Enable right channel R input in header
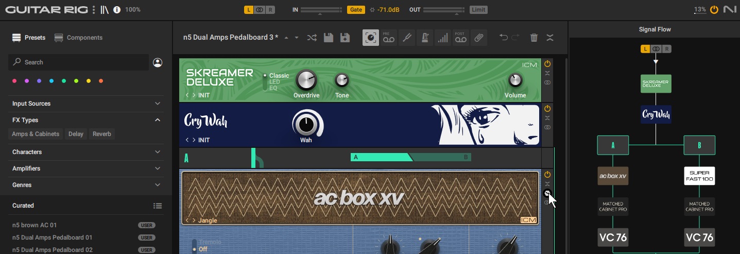This screenshot has height=254, width=740. pyautogui.click(x=271, y=10)
